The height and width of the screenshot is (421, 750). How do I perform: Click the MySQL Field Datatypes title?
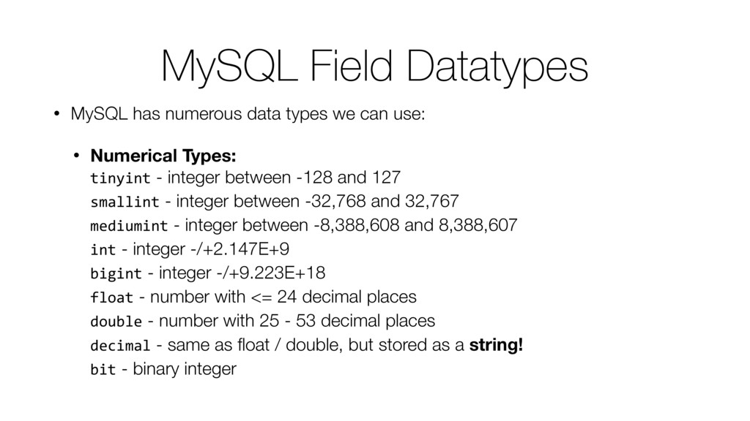[374, 67]
